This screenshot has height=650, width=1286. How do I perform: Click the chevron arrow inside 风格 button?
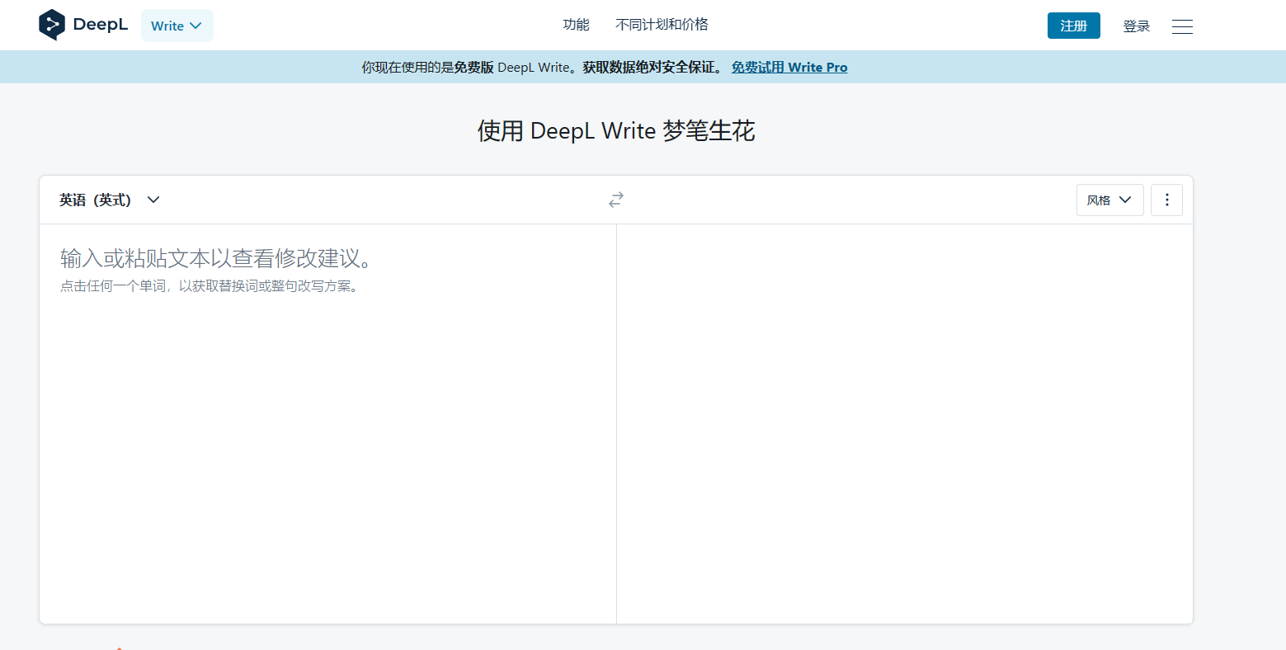click(x=1125, y=200)
